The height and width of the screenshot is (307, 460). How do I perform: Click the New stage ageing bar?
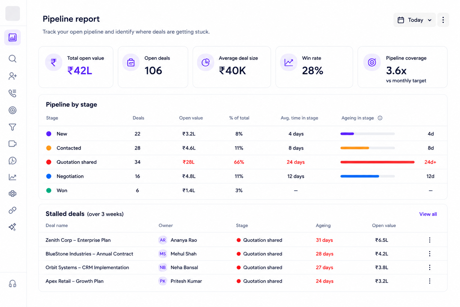click(367, 134)
